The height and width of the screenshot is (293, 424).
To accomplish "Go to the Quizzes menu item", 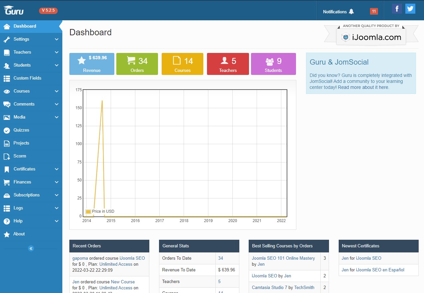I will [31, 130].
